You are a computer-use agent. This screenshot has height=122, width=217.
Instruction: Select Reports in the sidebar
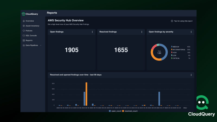tap(29, 40)
